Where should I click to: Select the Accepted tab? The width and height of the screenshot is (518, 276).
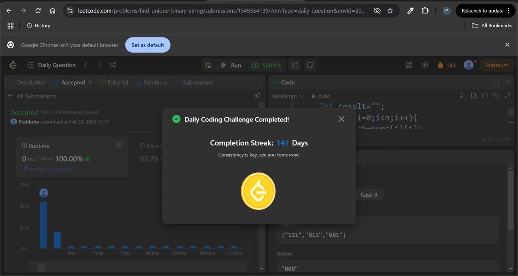[69, 82]
